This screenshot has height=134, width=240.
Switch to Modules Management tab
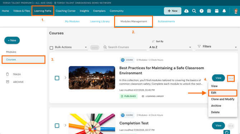134,21
